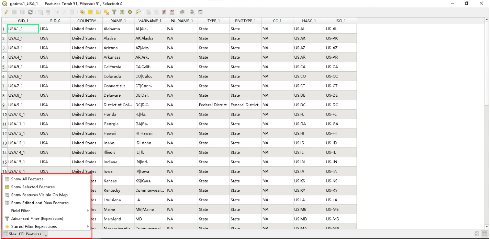The height and width of the screenshot is (239, 490).
Task: Choose Show Edited and New Features
Action: [x=46, y=203]
